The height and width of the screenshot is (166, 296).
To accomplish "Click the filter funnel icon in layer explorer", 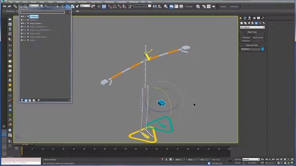I will point(38,101).
